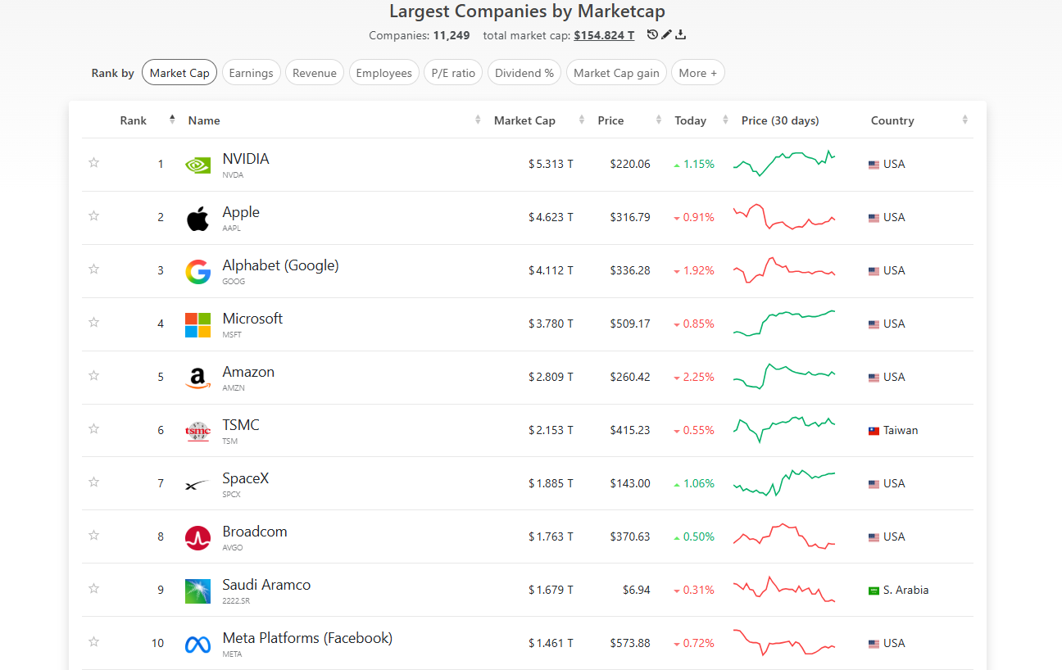Rank by Market Cap gain
The image size is (1062, 670).
(x=616, y=73)
